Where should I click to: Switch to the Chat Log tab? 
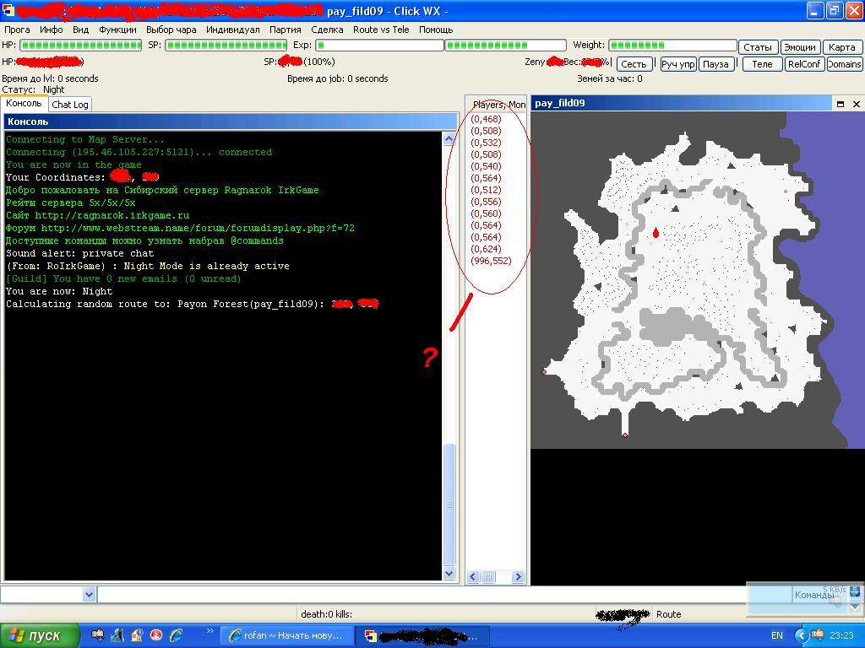[69, 104]
